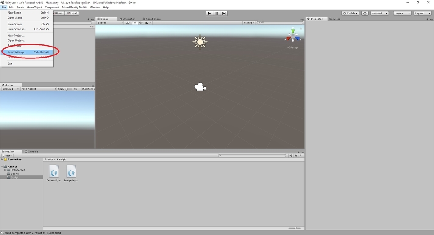The image size is (434, 235).
Task: Open the Free Aspect dropdown
Action: coord(39,89)
